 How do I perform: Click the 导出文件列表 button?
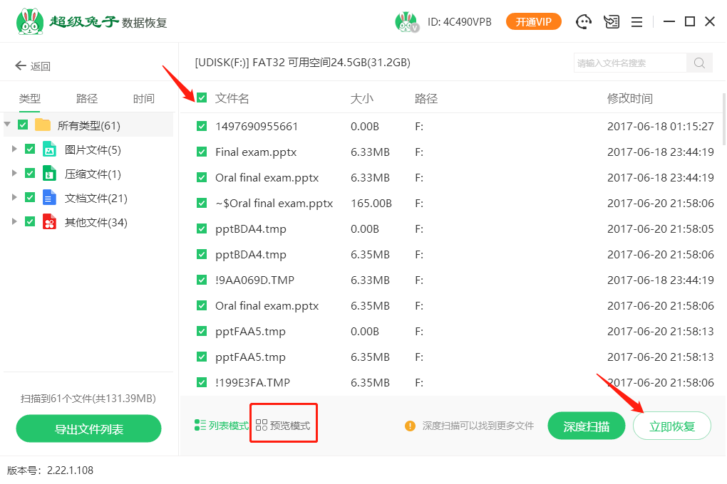pyautogui.click(x=89, y=429)
